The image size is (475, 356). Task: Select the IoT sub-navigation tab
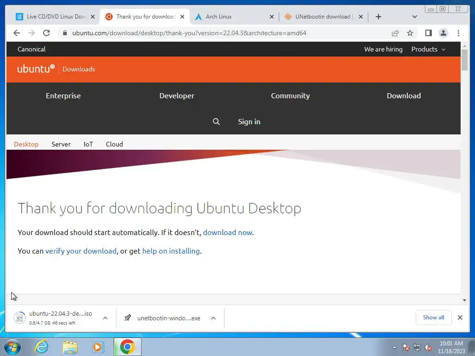click(x=88, y=144)
